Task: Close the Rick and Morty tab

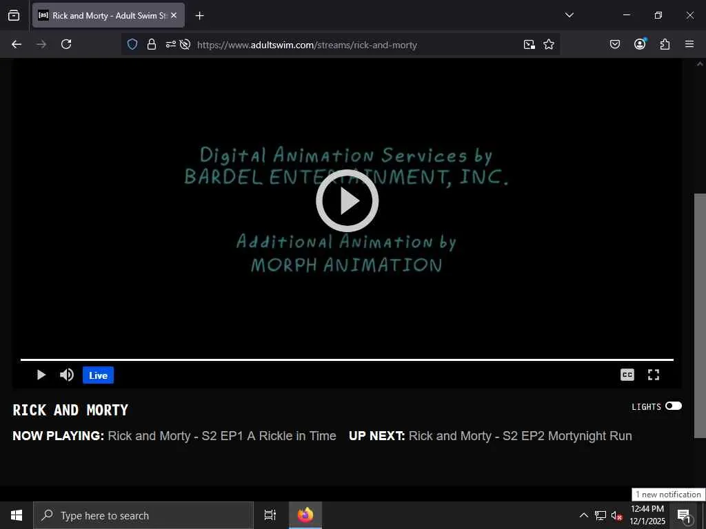Action: [174, 15]
